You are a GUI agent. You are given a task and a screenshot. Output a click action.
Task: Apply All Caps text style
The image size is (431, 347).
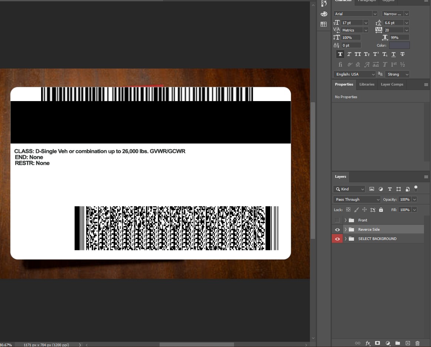point(358,54)
